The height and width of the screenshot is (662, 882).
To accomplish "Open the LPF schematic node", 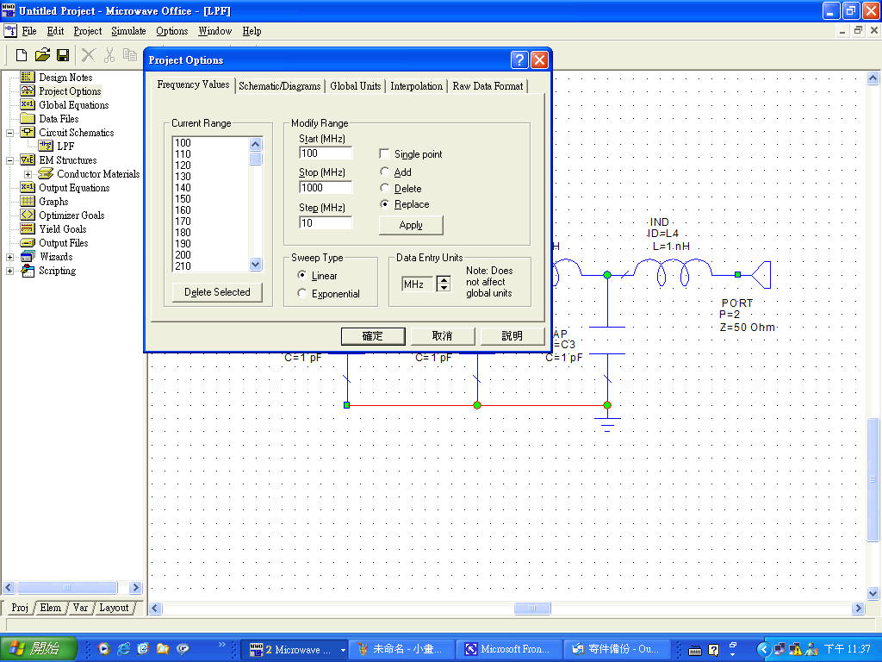I will (x=65, y=147).
